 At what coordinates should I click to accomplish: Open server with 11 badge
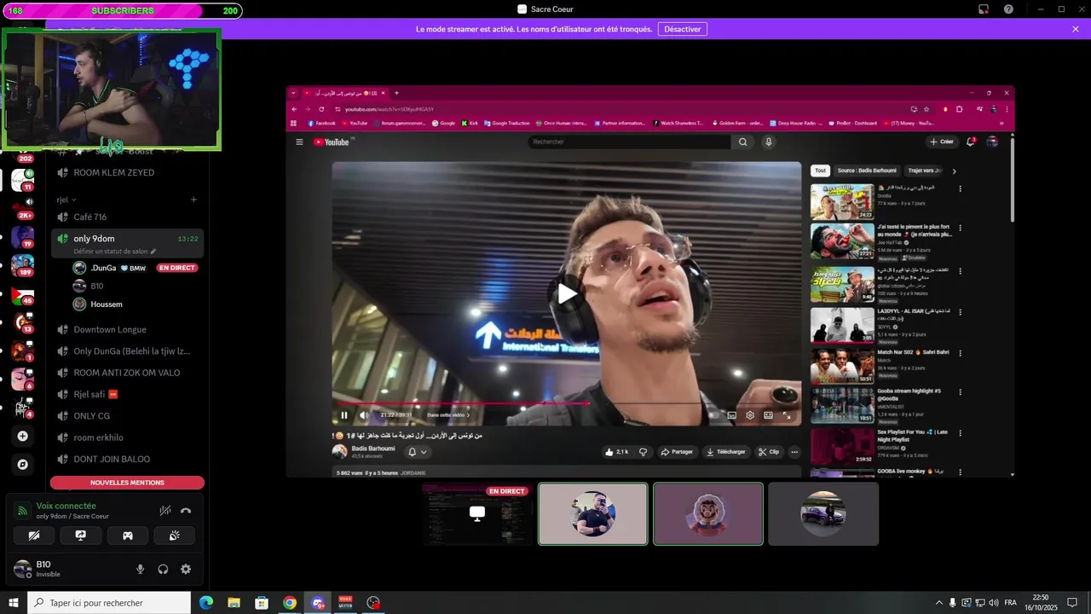click(23, 180)
